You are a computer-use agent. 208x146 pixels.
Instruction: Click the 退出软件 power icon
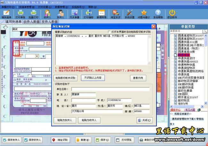coord(172,14)
